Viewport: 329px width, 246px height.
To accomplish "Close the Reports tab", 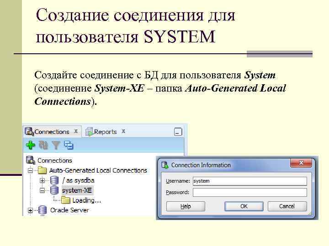I will click(123, 131).
